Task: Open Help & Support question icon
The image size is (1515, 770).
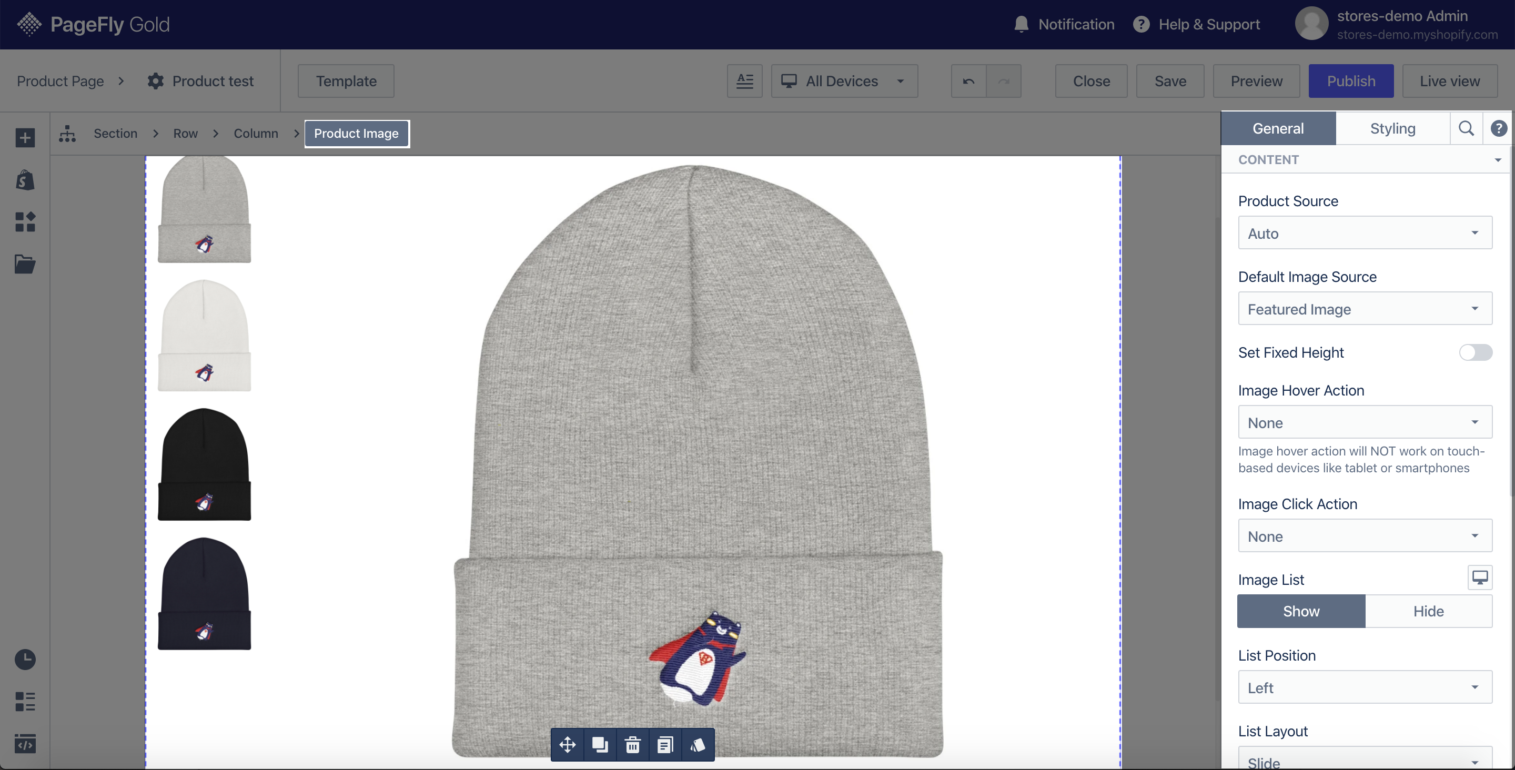Action: point(1141,24)
